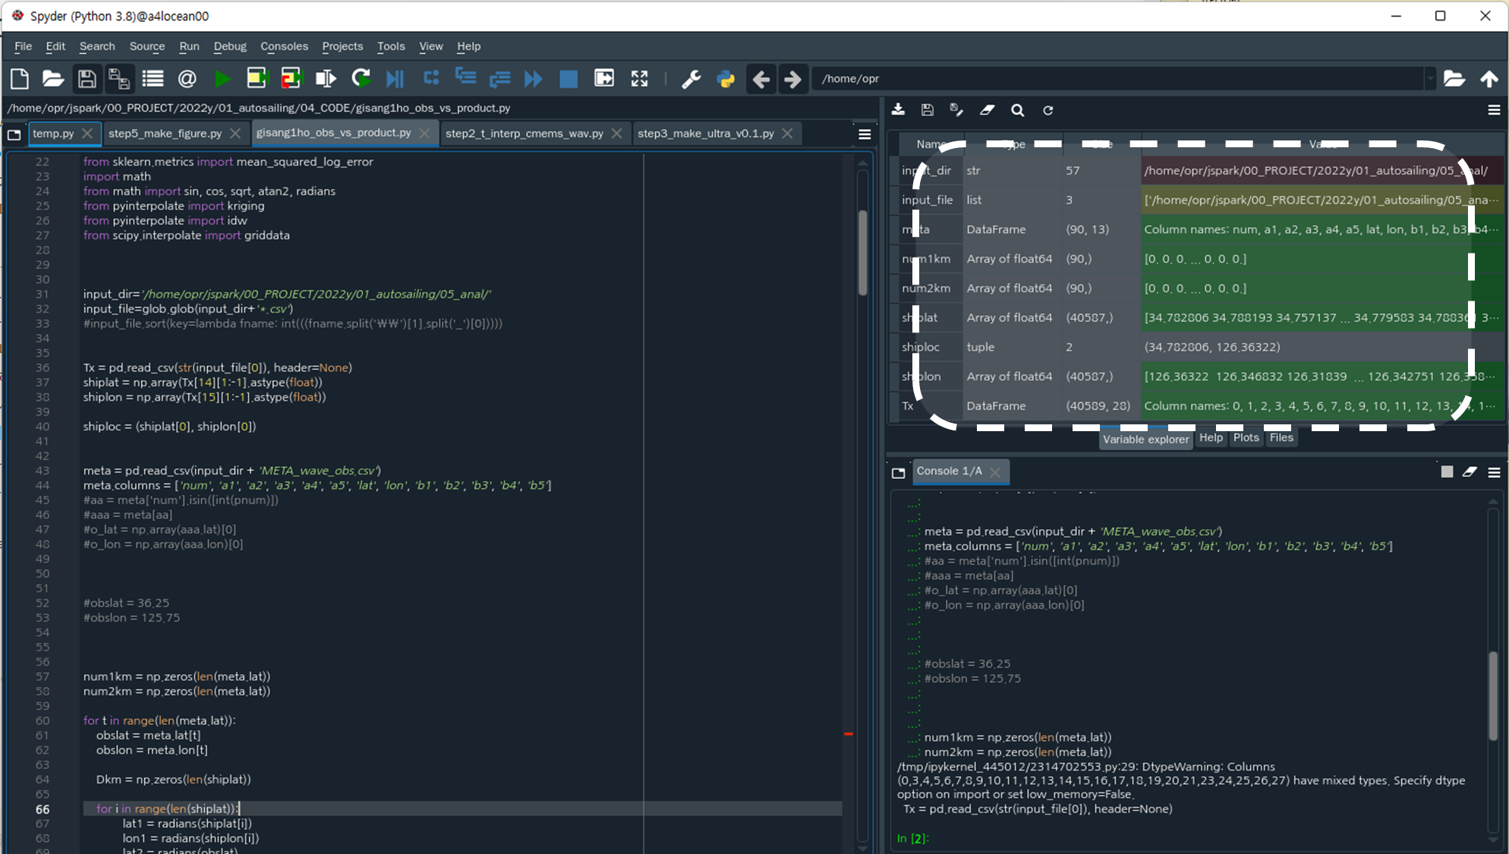This screenshot has height=854, width=1509.
Task: Close the temp.py editor tab
Action: click(87, 134)
